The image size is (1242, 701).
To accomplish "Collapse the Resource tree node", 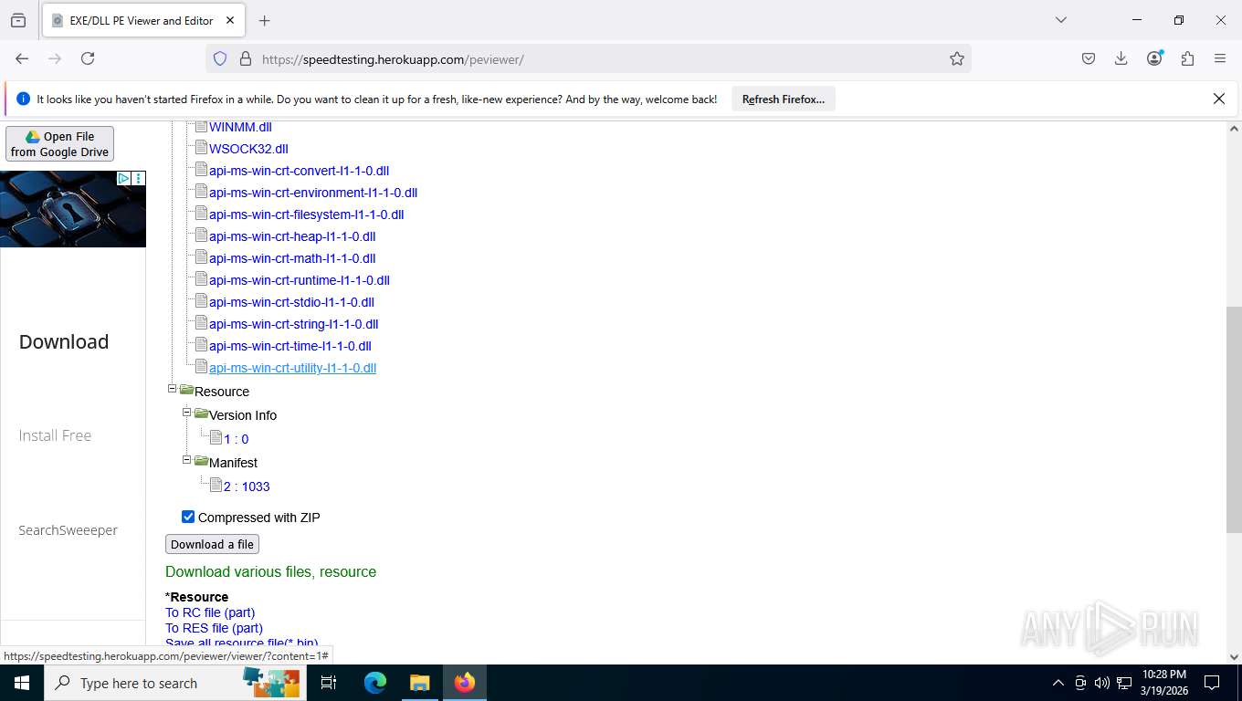I will click(x=172, y=389).
